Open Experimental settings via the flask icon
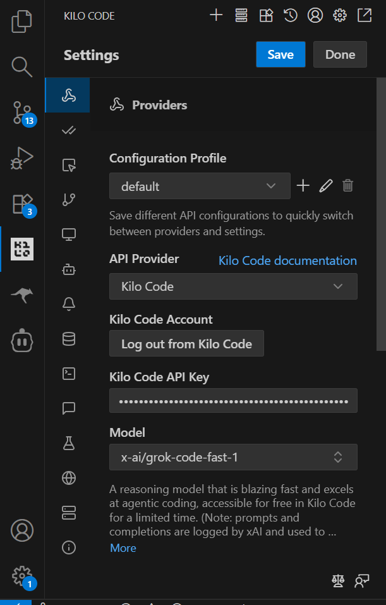Image resolution: width=386 pixels, height=605 pixels. point(68,443)
